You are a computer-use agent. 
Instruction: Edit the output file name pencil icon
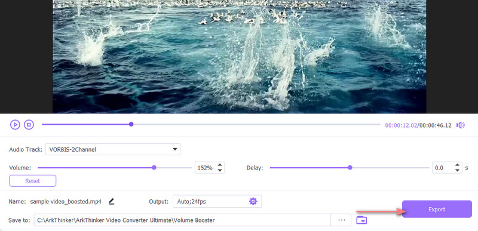click(x=111, y=202)
